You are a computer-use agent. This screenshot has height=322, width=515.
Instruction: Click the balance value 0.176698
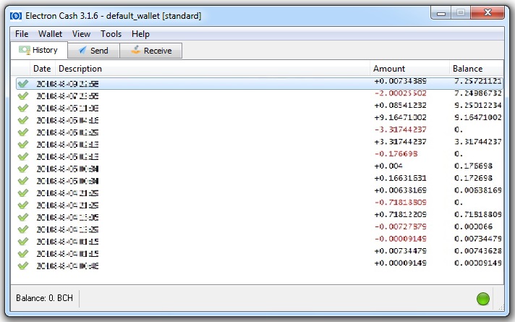473,166
